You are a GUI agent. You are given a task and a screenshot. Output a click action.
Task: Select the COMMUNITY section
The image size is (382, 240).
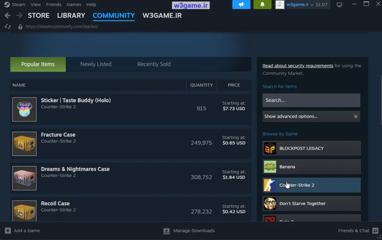114,16
